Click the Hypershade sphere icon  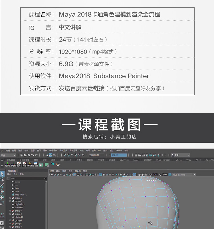tap(151, 155)
